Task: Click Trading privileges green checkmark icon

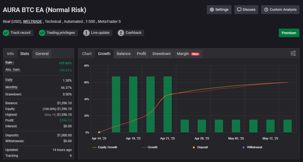Action: 42,33
